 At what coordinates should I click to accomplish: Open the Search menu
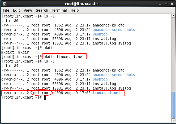tap(42, 10)
